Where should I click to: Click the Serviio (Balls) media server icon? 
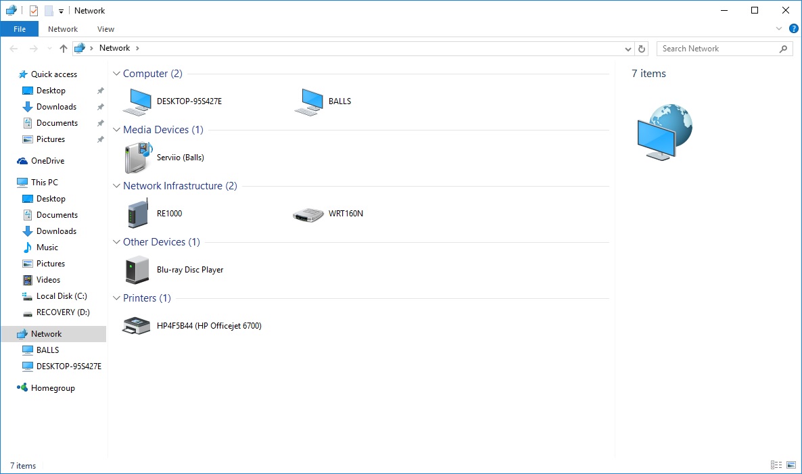(137, 158)
